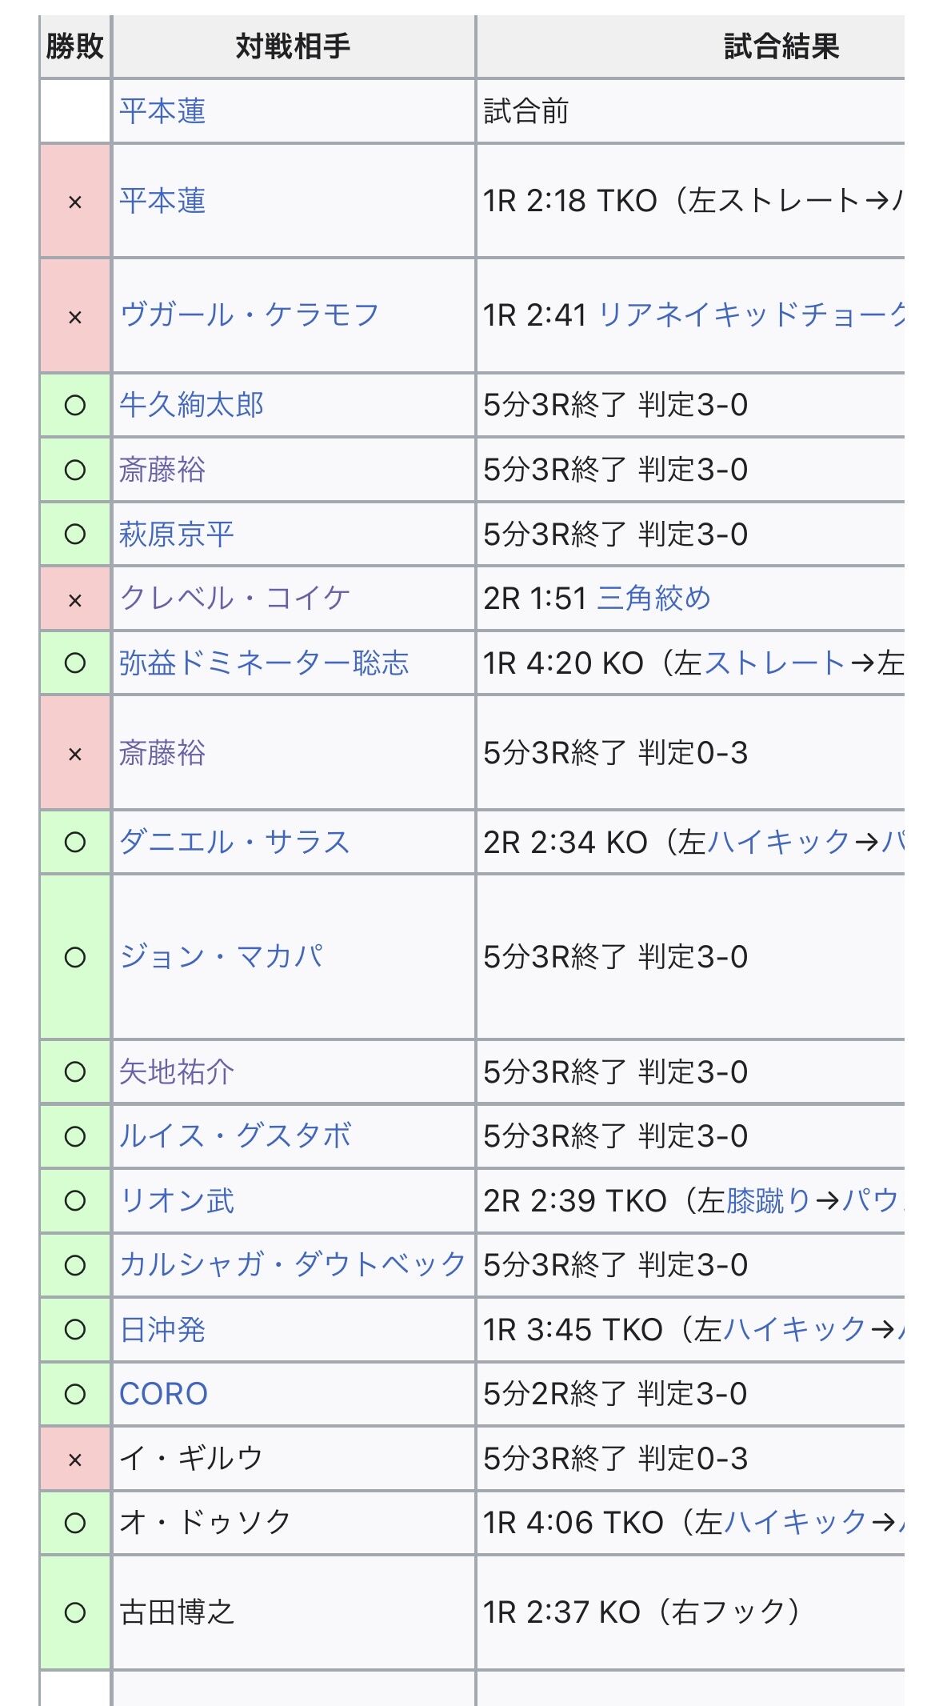Open the 三角絞め technique link
The height and width of the screenshot is (1706, 943).
click(653, 598)
